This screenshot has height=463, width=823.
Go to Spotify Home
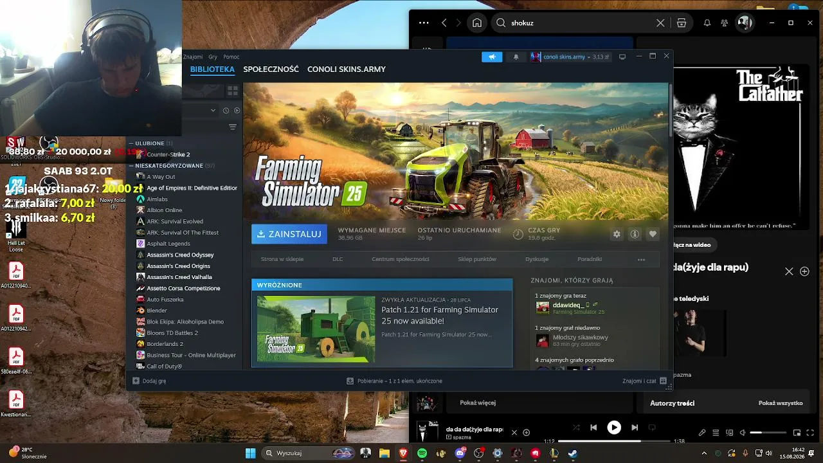tap(477, 23)
